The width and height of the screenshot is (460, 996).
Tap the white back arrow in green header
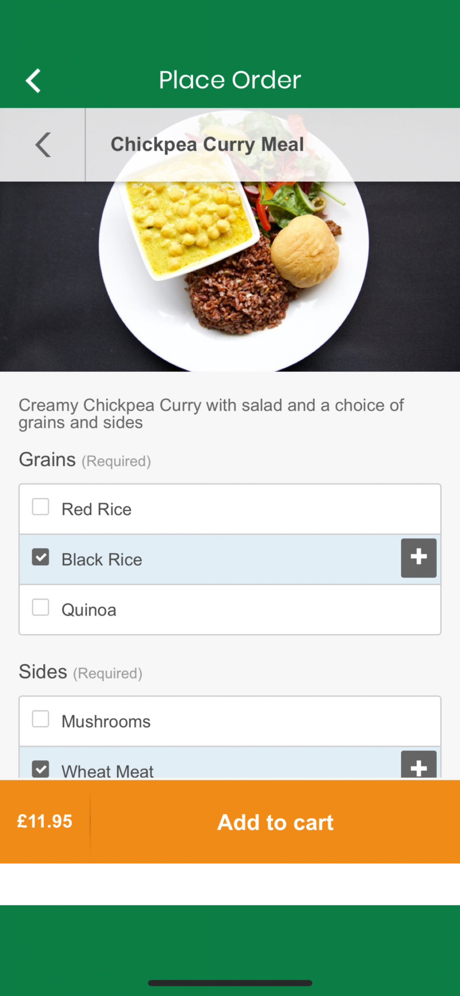click(33, 81)
